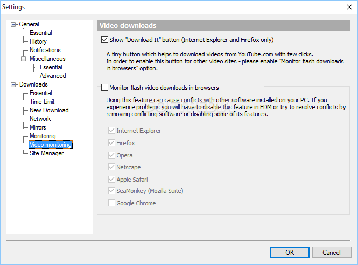Confirm settings with OK button
The image size is (358, 265).
(290, 253)
